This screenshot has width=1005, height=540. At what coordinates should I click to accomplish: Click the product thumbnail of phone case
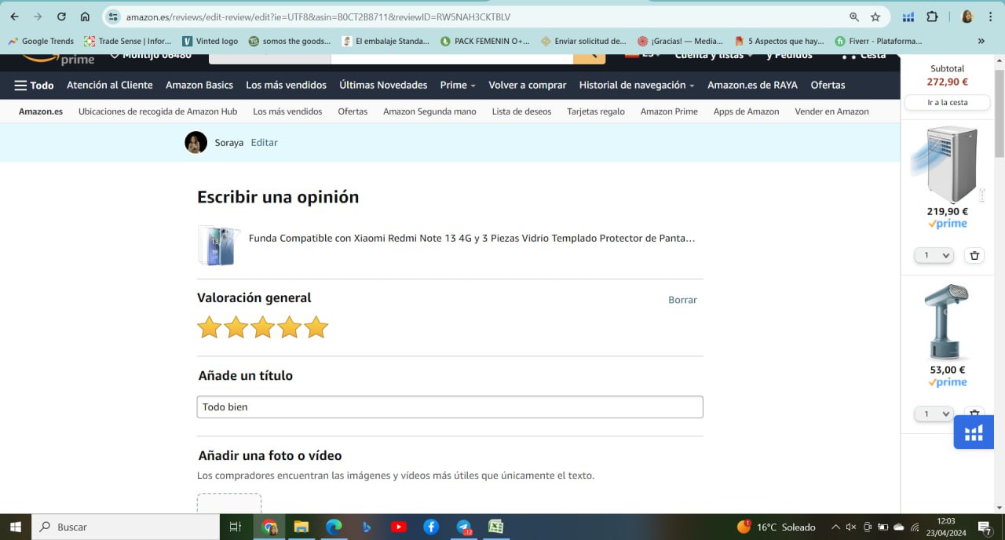click(217, 245)
